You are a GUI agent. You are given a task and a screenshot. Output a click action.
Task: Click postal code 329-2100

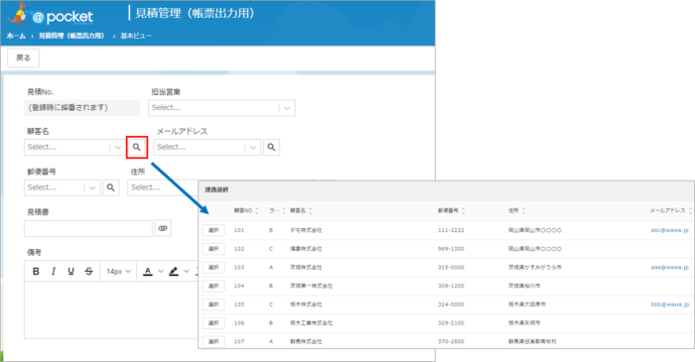pyautogui.click(x=451, y=323)
